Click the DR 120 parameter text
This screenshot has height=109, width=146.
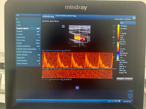123,42
